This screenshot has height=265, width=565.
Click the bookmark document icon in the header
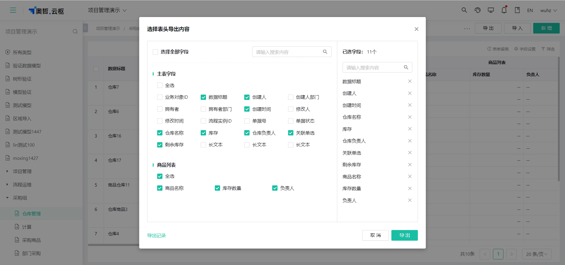(x=517, y=10)
